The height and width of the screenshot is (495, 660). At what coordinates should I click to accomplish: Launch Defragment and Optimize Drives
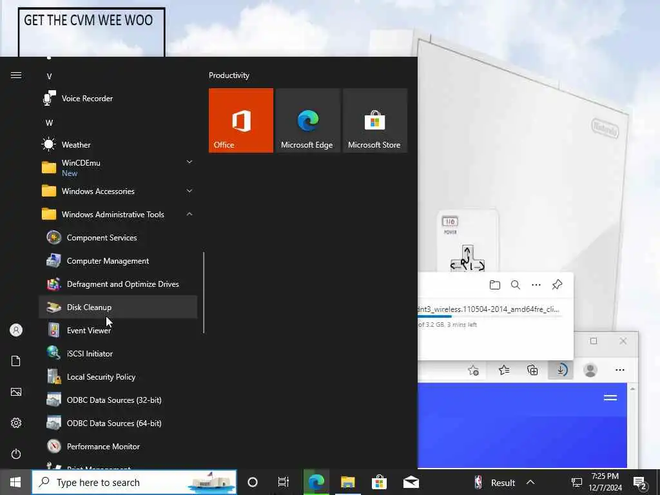click(118, 284)
